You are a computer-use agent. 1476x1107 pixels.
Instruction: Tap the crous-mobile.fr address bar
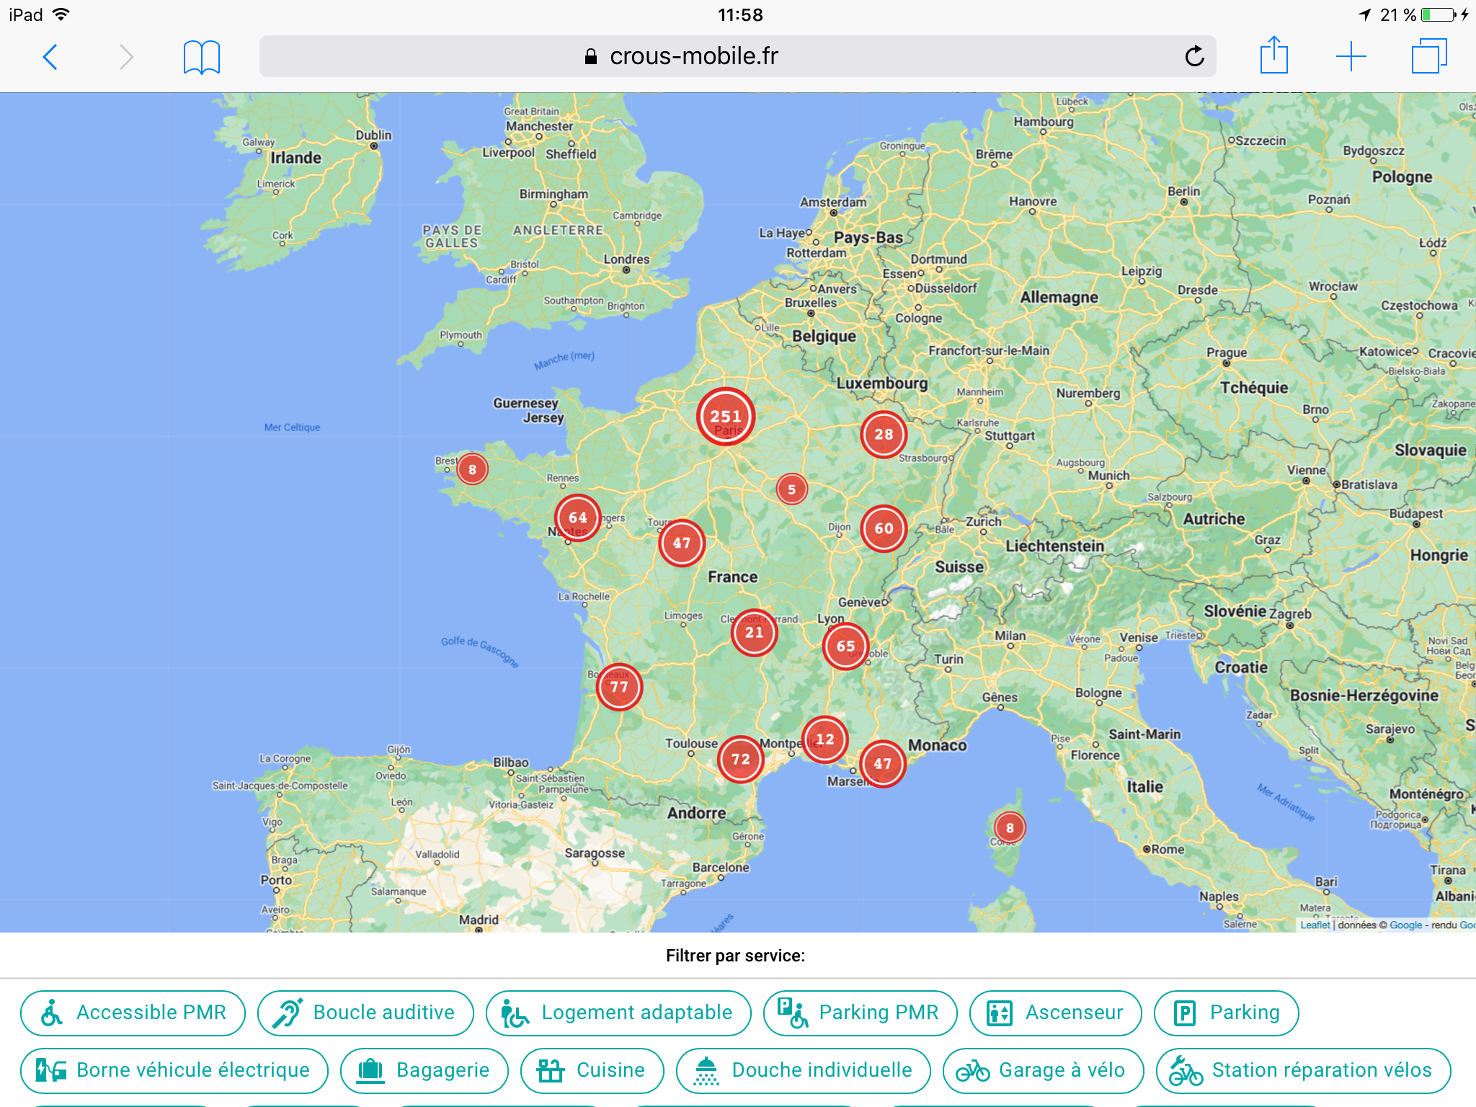pyautogui.click(x=737, y=56)
